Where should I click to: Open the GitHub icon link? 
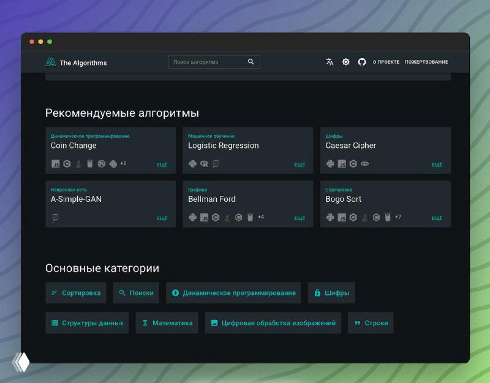pyautogui.click(x=362, y=62)
